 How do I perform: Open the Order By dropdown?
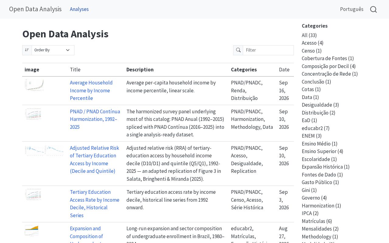pos(53,50)
